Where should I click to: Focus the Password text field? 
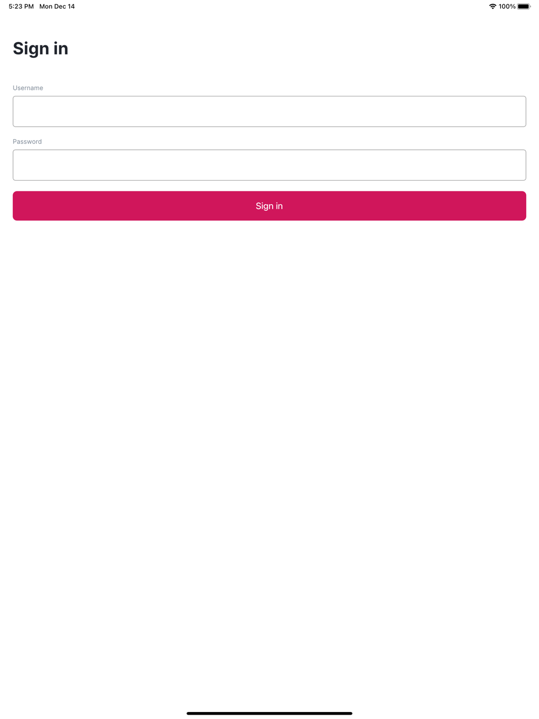(269, 165)
